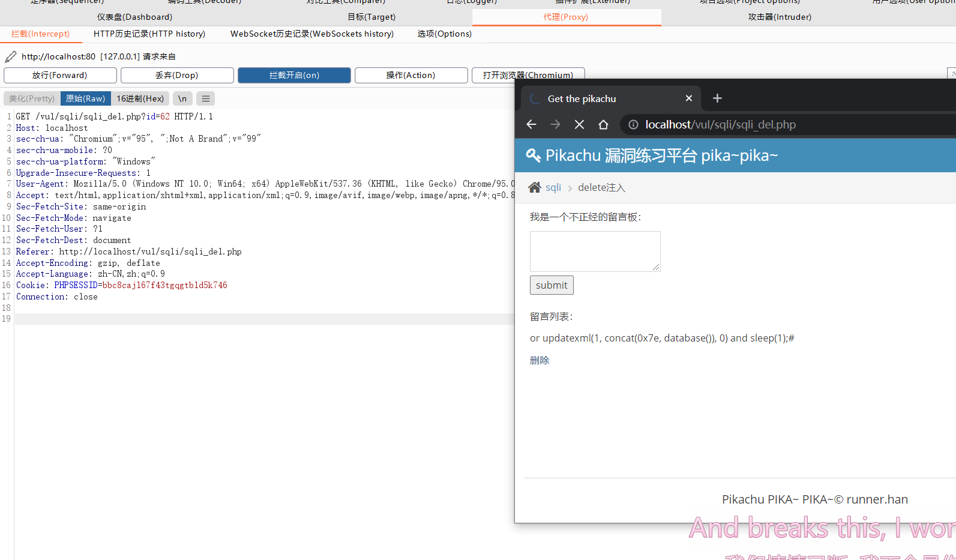The image size is (956, 560).
Task: Click the Cookie PHPSESSID header line
Action: click(122, 285)
